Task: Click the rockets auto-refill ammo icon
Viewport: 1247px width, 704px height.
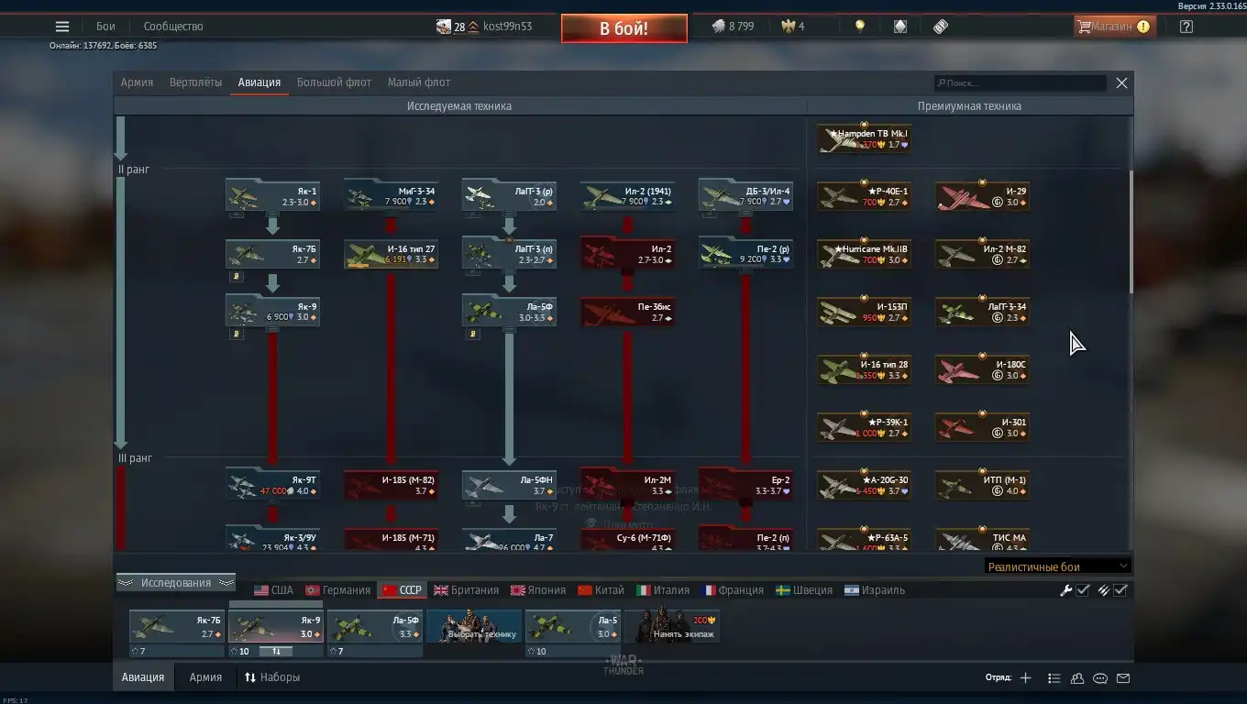Action: [1104, 590]
